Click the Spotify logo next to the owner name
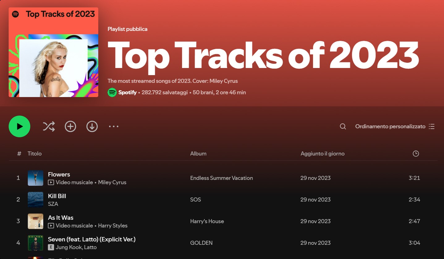 (112, 92)
